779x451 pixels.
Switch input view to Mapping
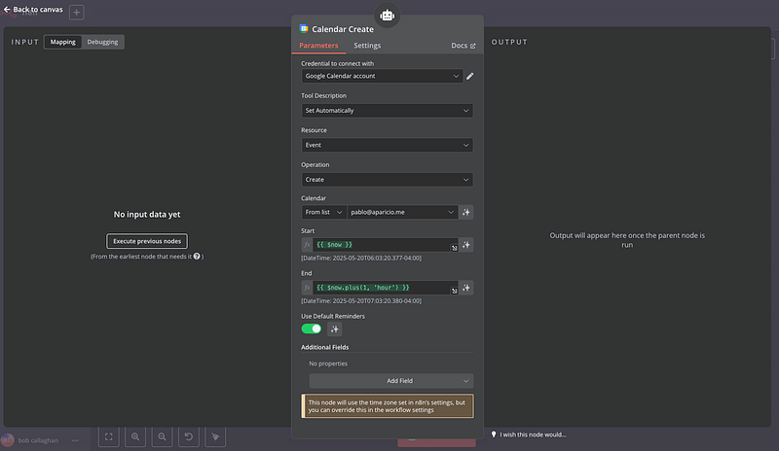click(63, 42)
